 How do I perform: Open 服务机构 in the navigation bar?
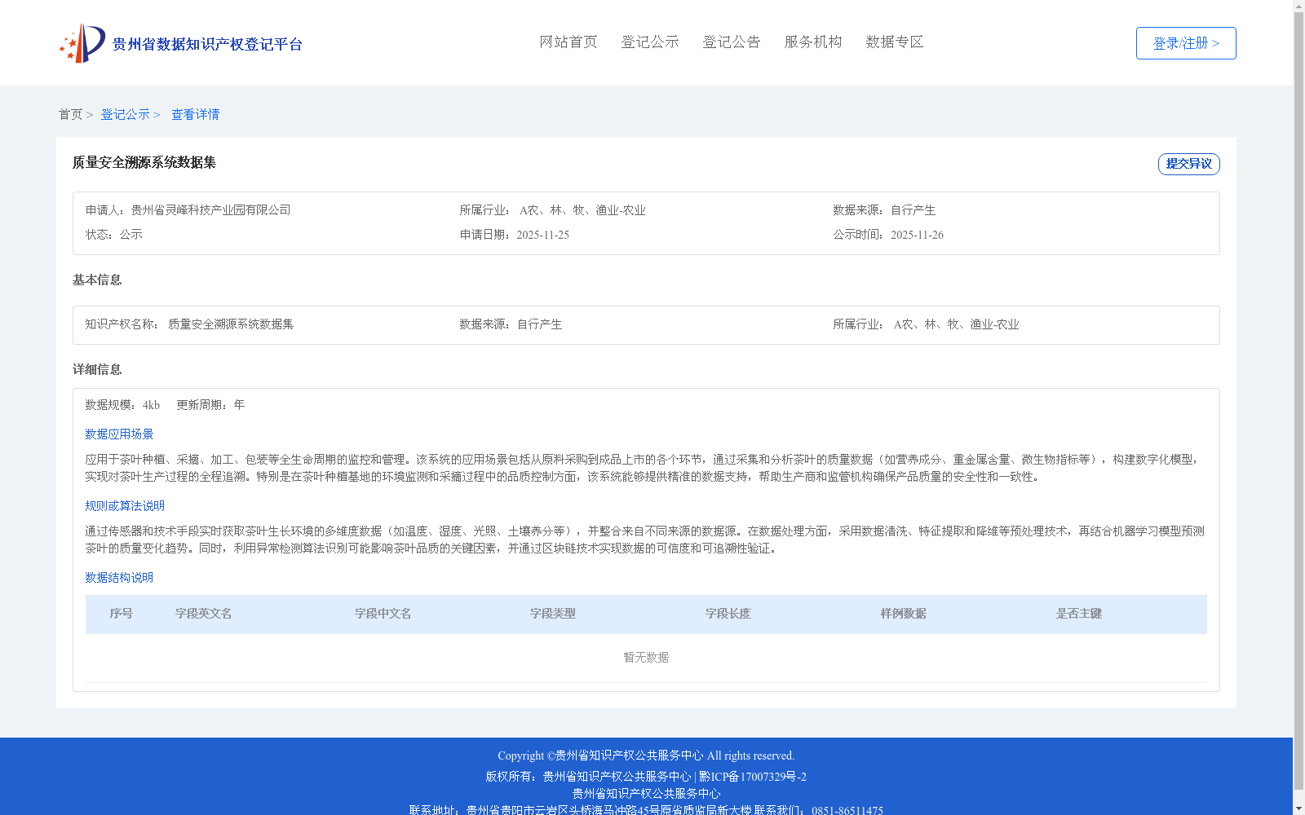(x=812, y=42)
